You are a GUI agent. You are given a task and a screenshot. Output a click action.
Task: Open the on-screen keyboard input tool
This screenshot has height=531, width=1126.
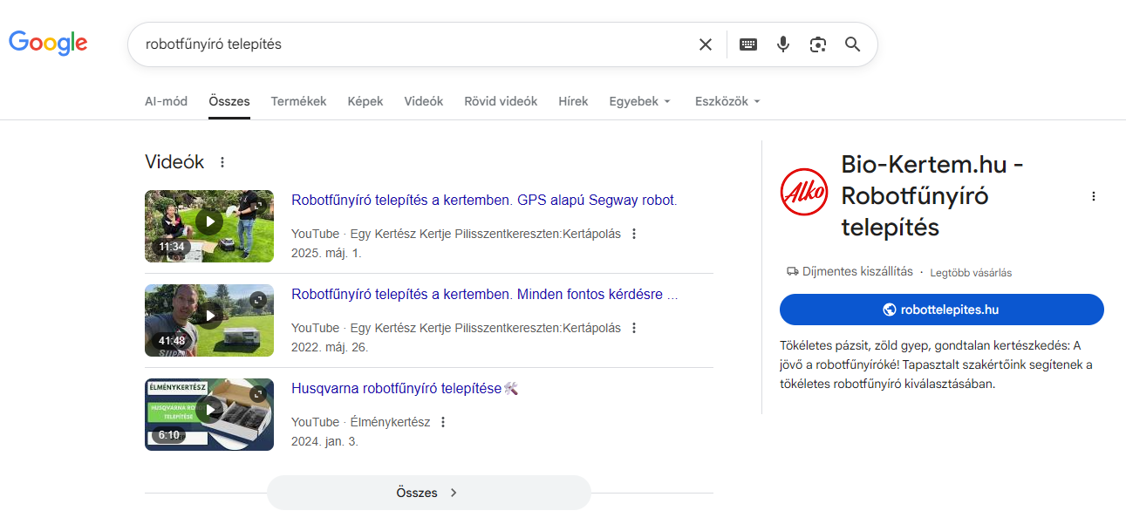click(x=748, y=44)
